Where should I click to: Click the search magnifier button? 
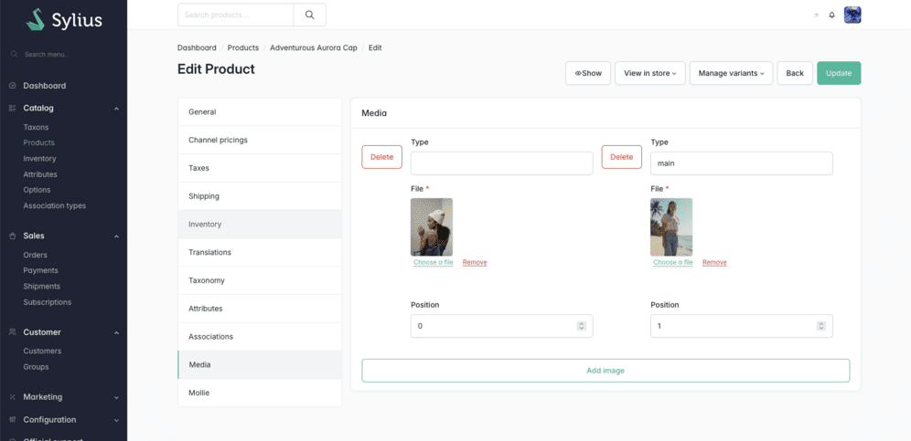coord(310,16)
